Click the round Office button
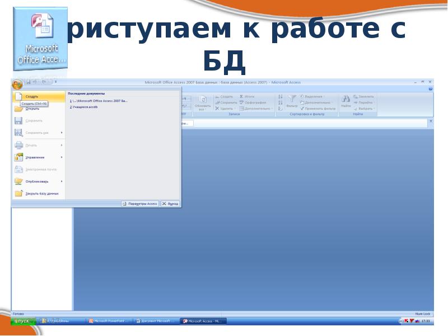 tap(17, 85)
